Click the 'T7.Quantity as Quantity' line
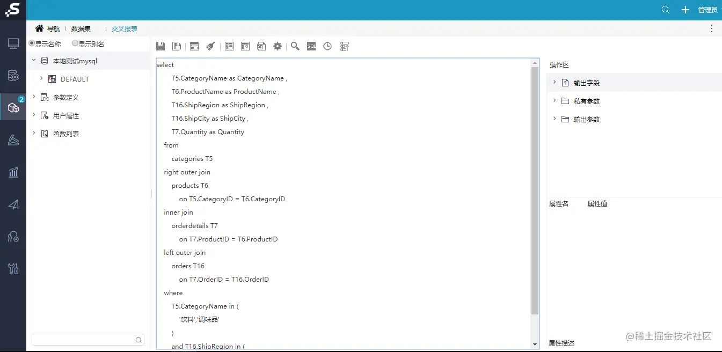This screenshot has height=352, width=722. [x=208, y=132]
